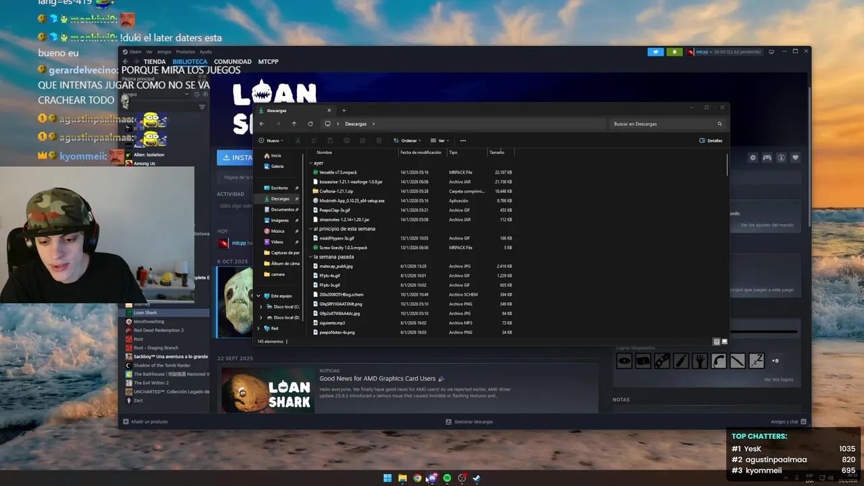Screen dimensions: 864x486
Task: Open the Nuevo dropdown in Explorer
Action: pos(271,140)
